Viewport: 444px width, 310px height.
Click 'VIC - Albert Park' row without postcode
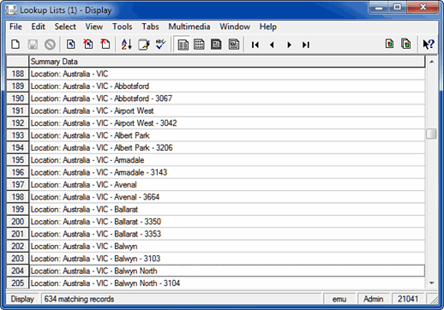pyautogui.click(x=227, y=135)
